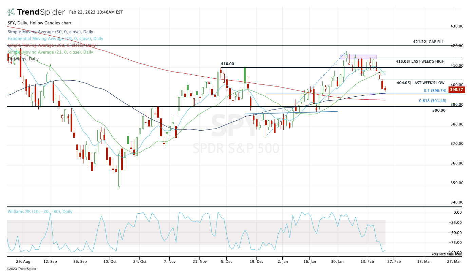Click the 0.5 (396.54) Fibonacci level label
This screenshot has height=272, width=472.
[x=435, y=91]
